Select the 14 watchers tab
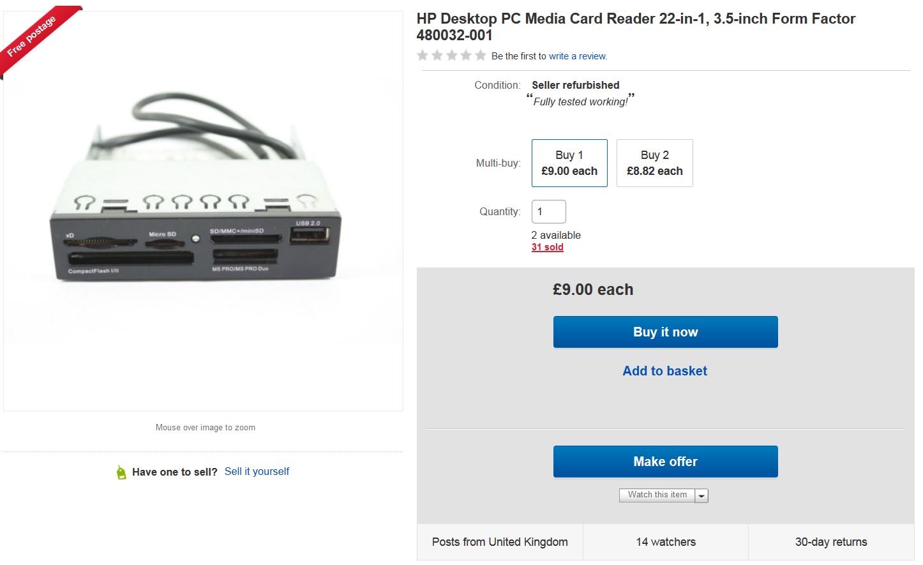The image size is (923, 565). 666,542
